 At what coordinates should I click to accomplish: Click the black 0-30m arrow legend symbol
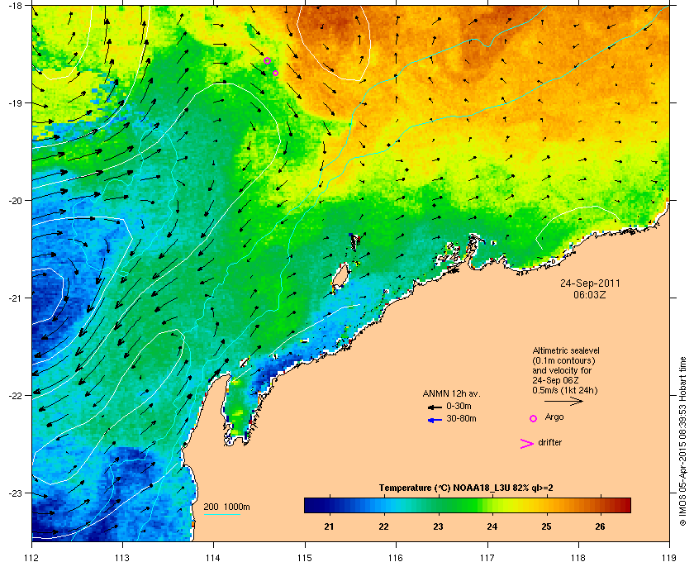[x=435, y=407]
